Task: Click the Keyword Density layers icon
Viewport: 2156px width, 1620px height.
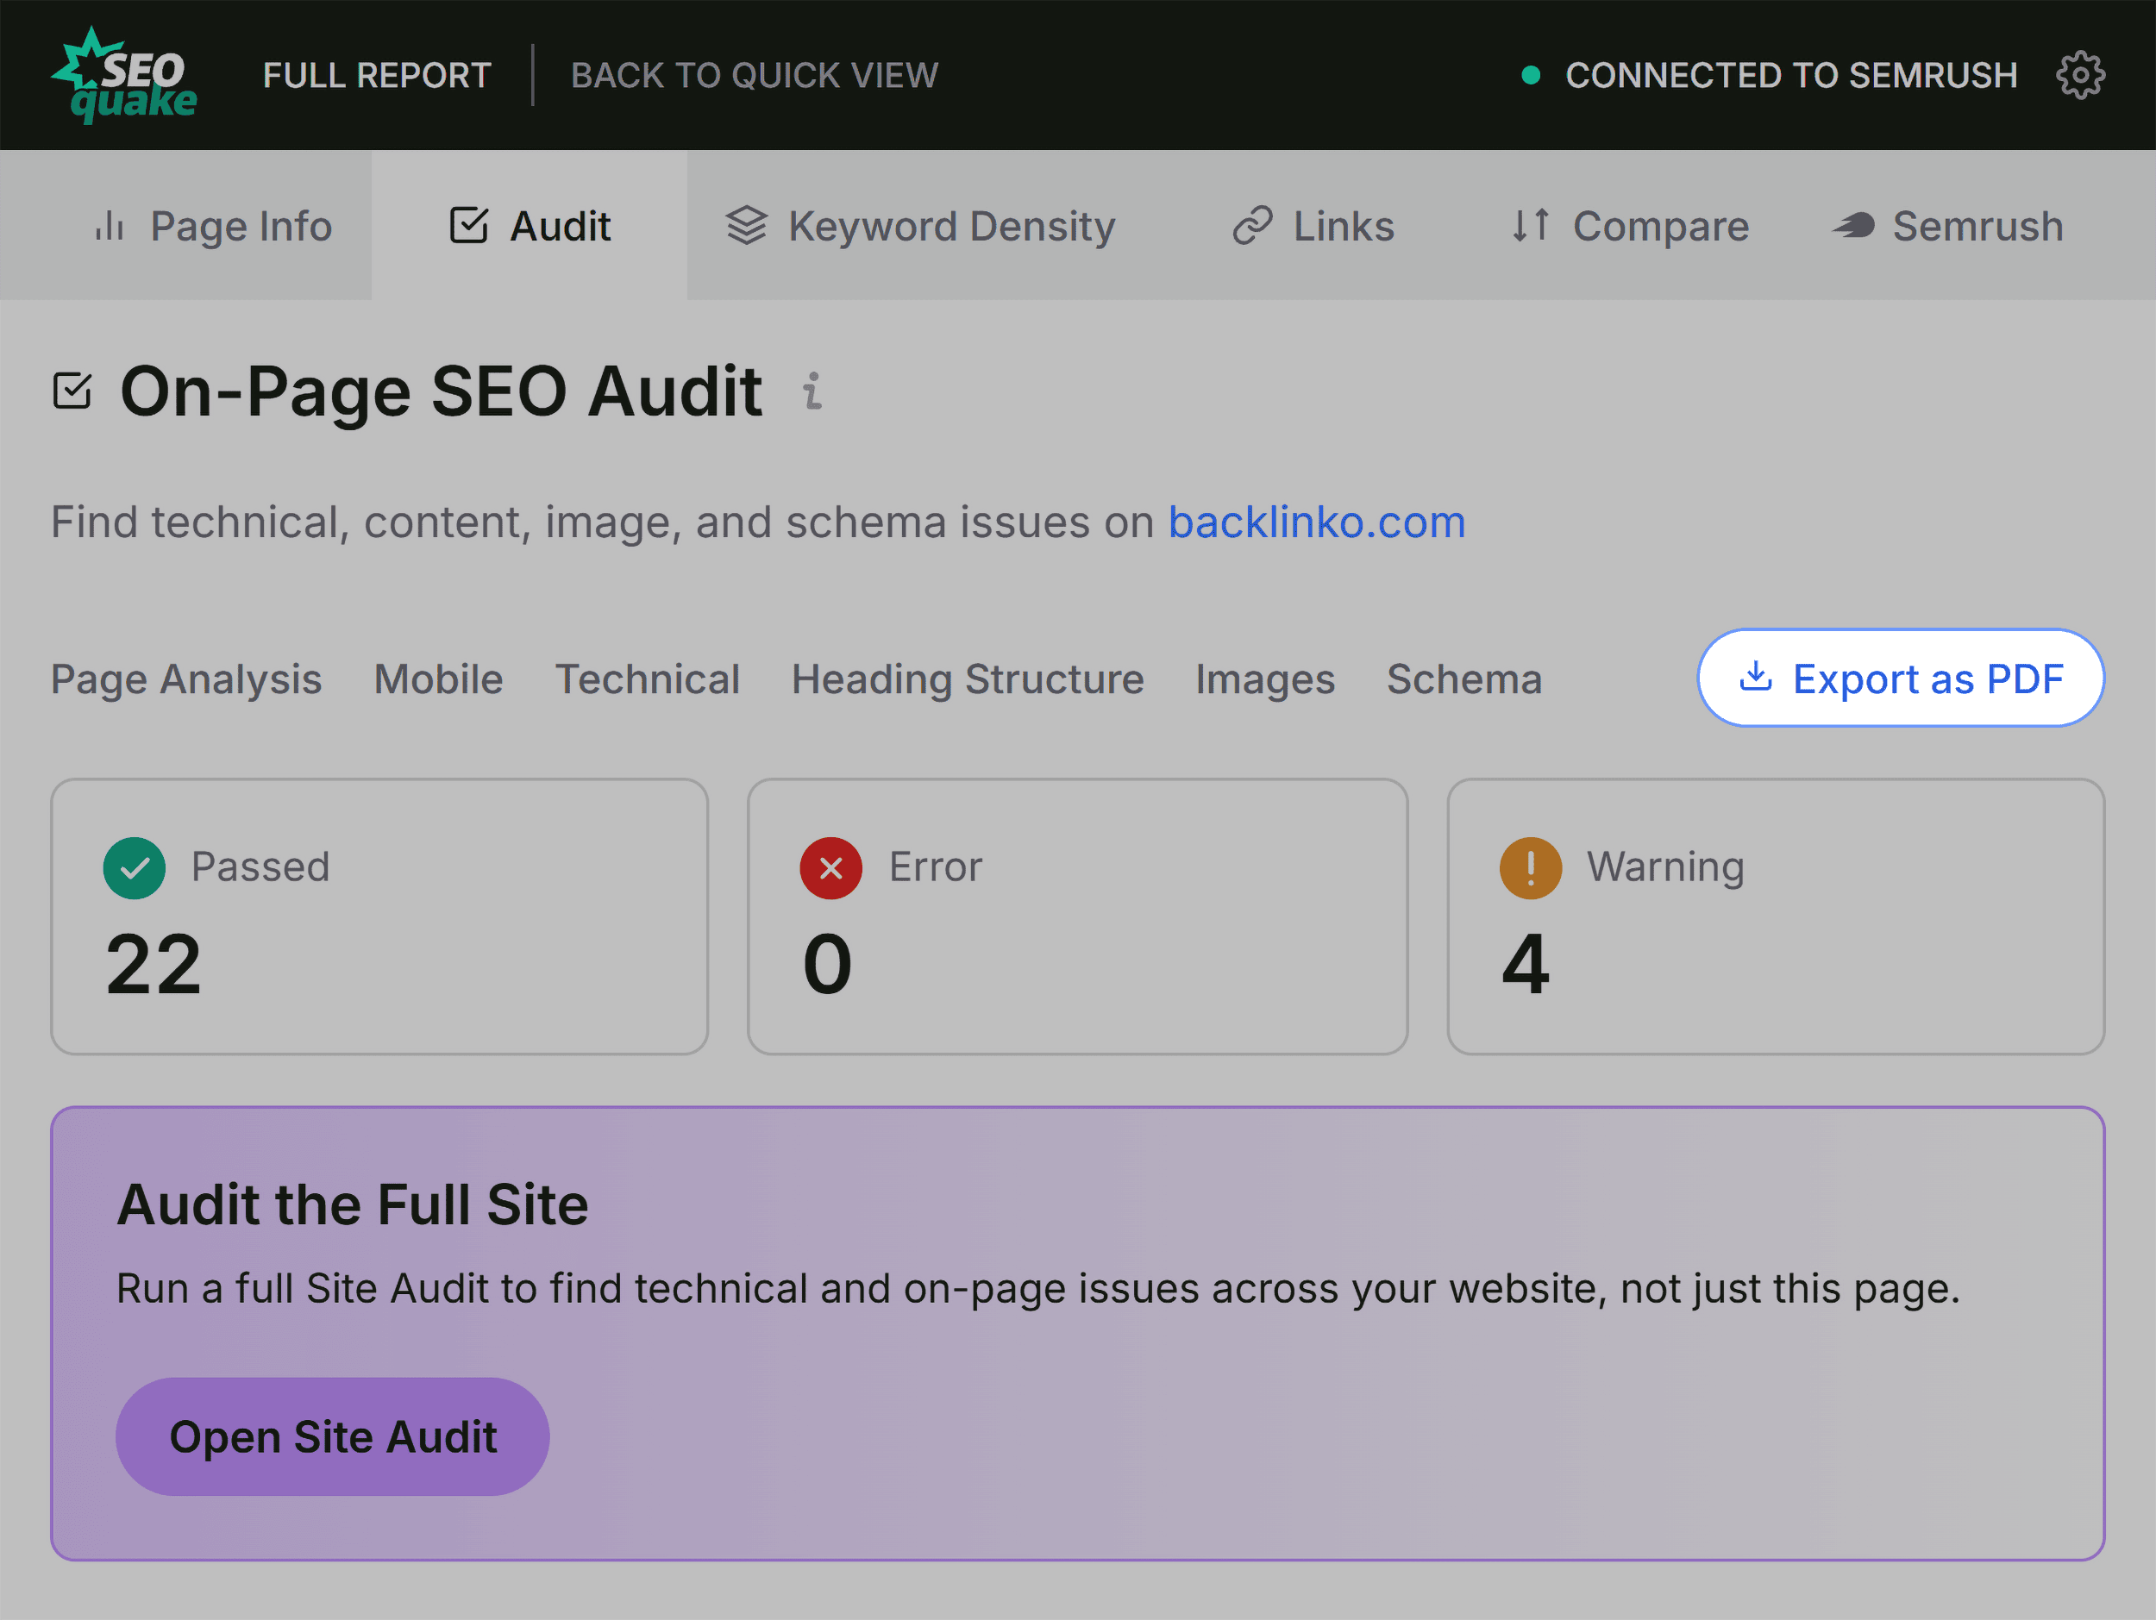Action: (x=747, y=225)
